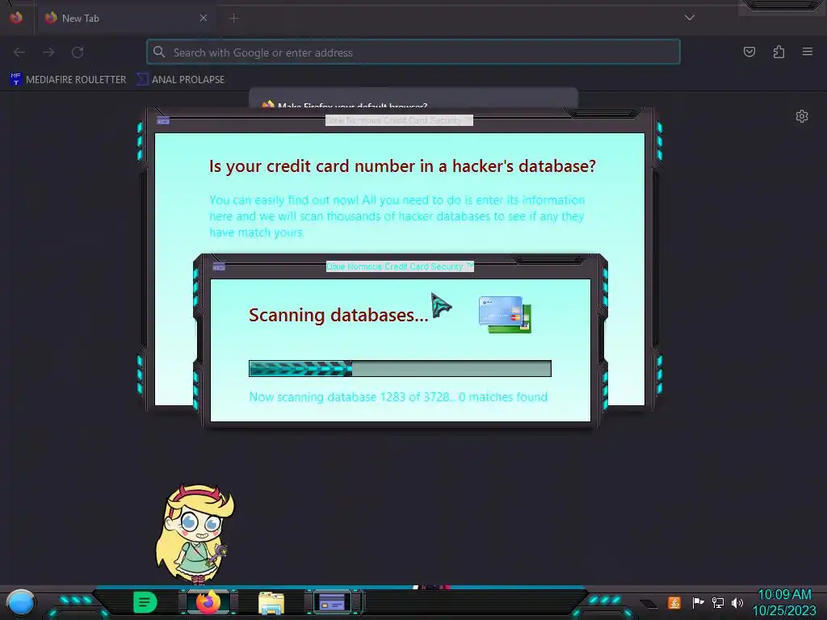Focus the Search with Google address bar
This screenshot has height=620, width=827.
pyautogui.click(x=413, y=52)
